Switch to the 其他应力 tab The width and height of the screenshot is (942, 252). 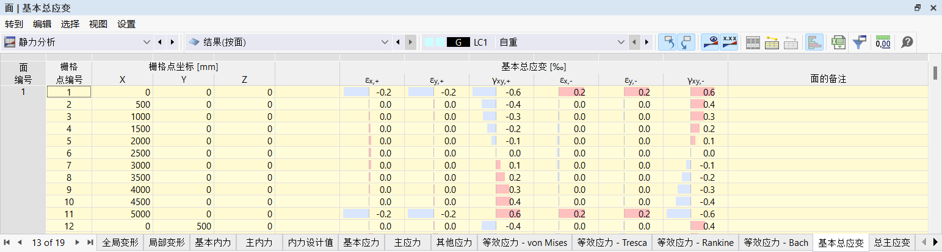click(454, 242)
